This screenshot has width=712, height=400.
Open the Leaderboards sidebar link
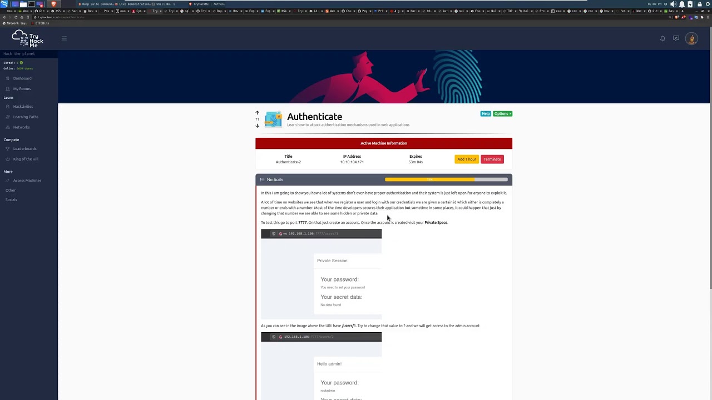click(25, 149)
